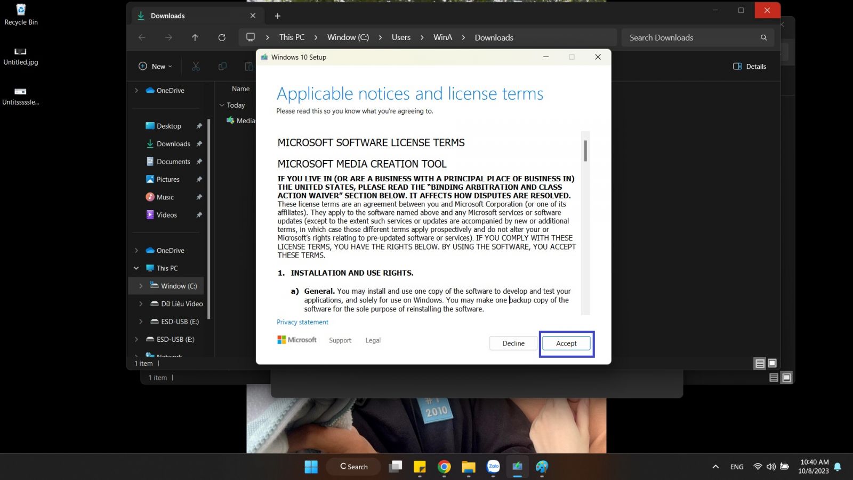
Task: Expand the Window (C:) drive node
Action: pos(141,286)
